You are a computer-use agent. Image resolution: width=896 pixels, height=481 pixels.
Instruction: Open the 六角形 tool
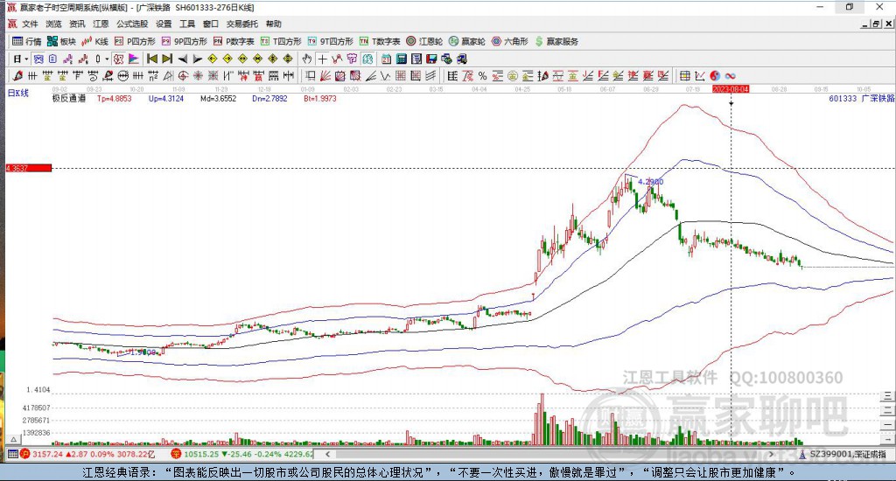point(509,41)
